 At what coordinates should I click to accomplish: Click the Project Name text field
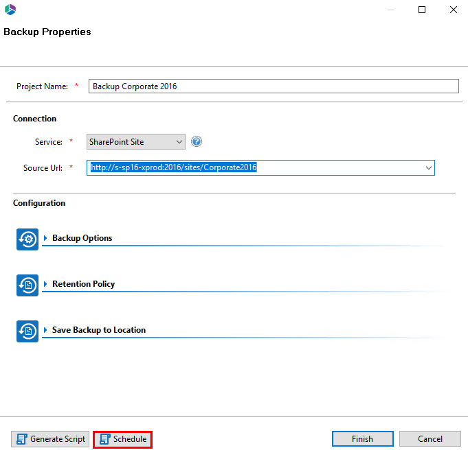coord(273,86)
